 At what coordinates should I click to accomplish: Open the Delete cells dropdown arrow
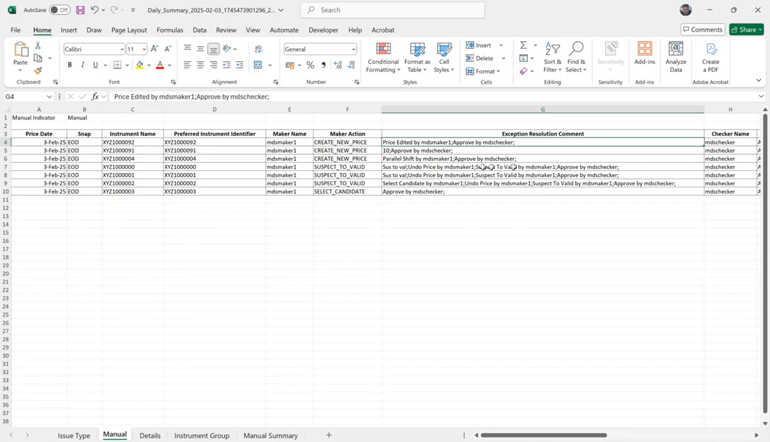click(503, 58)
